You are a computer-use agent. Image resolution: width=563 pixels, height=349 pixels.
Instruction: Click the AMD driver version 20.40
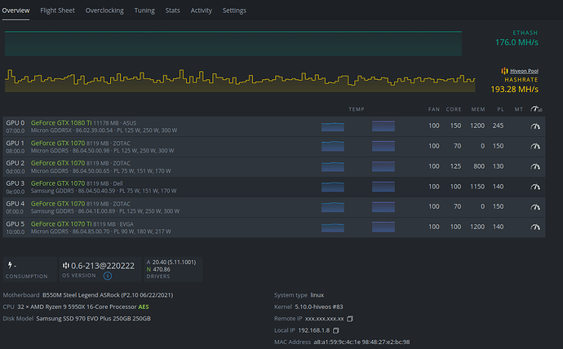(174, 263)
